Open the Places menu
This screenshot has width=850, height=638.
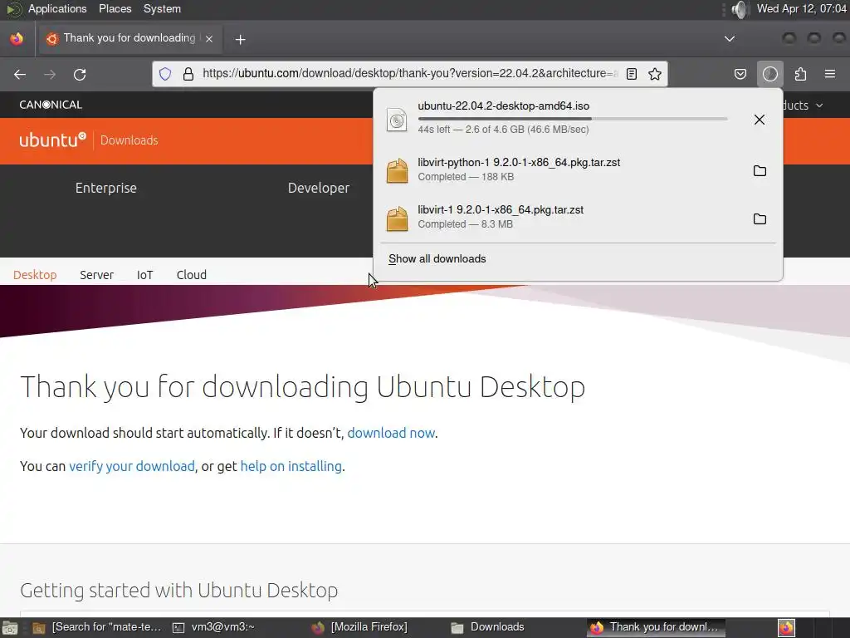click(x=115, y=8)
